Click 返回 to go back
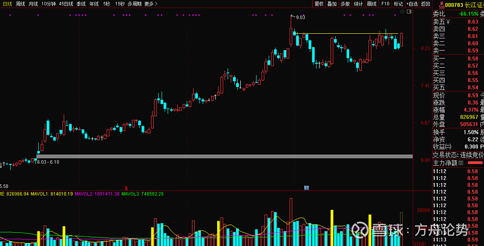The image size is (484, 246). [x=425, y=4]
